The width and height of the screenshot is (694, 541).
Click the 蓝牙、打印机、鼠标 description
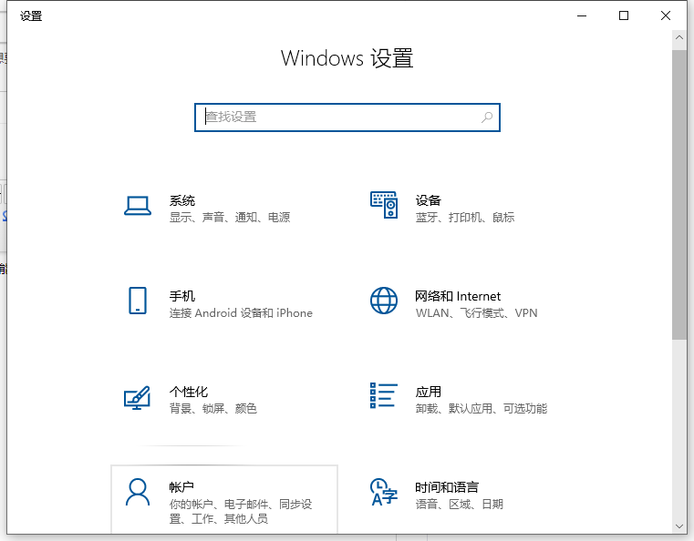465,217
